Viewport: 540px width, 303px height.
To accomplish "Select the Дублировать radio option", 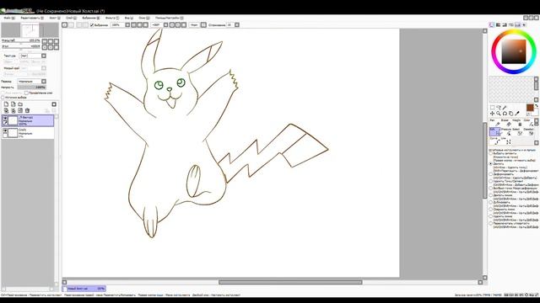I will [x=491, y=202].
